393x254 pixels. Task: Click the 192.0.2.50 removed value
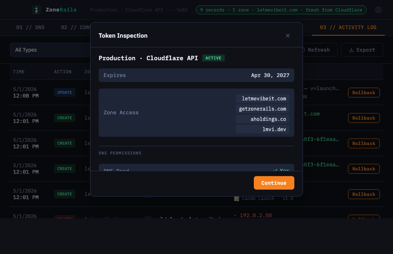point(253,215)
